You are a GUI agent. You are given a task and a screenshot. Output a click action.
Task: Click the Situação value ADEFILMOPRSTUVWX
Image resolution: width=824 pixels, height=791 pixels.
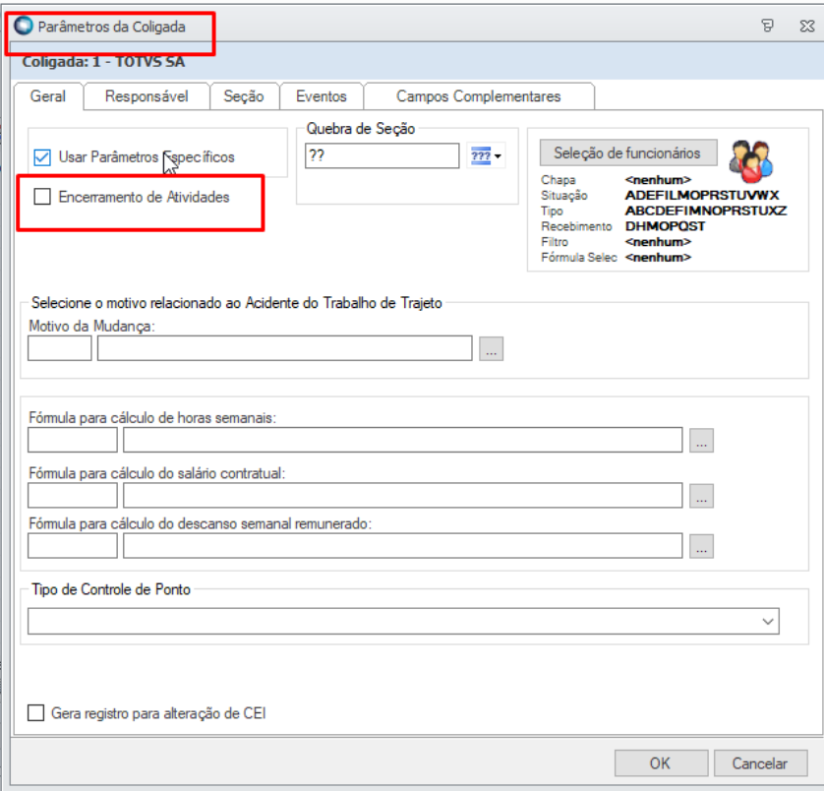(x=702, y=195)
